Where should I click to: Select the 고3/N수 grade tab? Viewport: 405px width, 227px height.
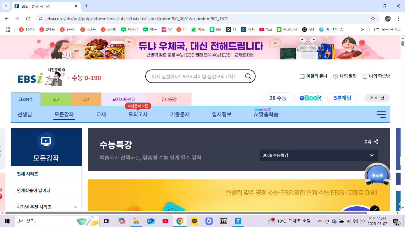click(x=26, y=99)
